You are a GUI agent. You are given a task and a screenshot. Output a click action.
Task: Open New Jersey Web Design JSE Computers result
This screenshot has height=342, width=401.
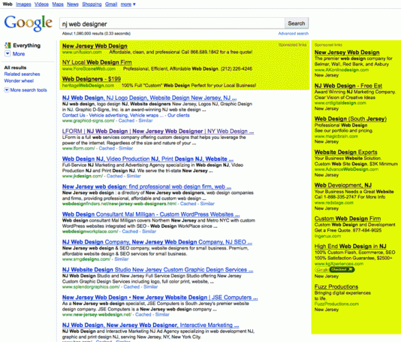pyautogui.click(x=160, y=298)
